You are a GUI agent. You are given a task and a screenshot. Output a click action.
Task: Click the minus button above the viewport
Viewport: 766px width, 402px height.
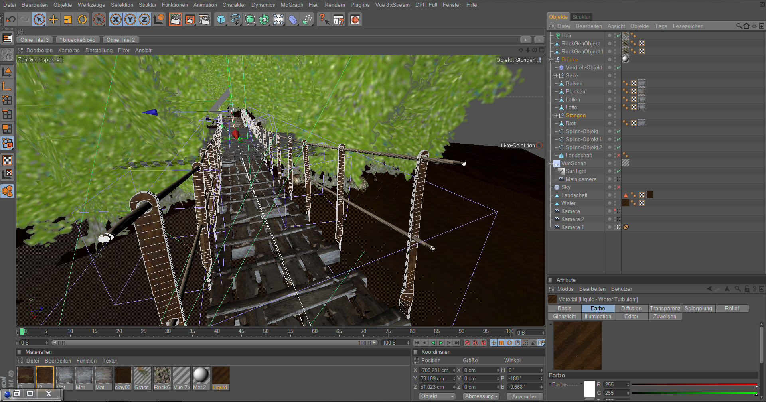[x=539, y=40]
